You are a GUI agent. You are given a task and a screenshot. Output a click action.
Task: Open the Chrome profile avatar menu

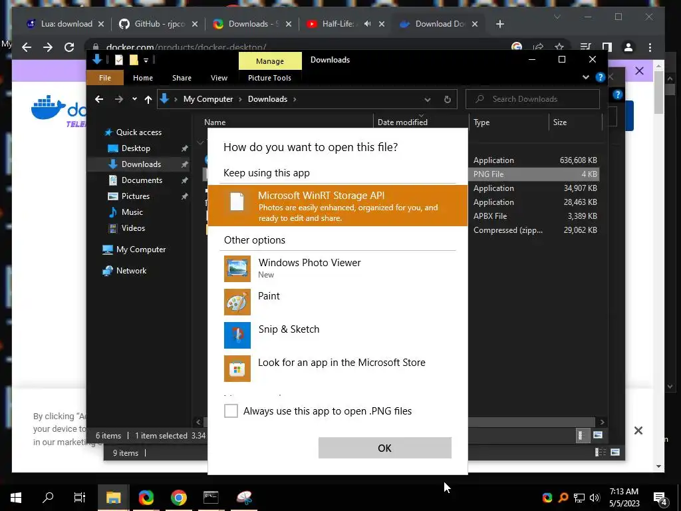[628, 47]
